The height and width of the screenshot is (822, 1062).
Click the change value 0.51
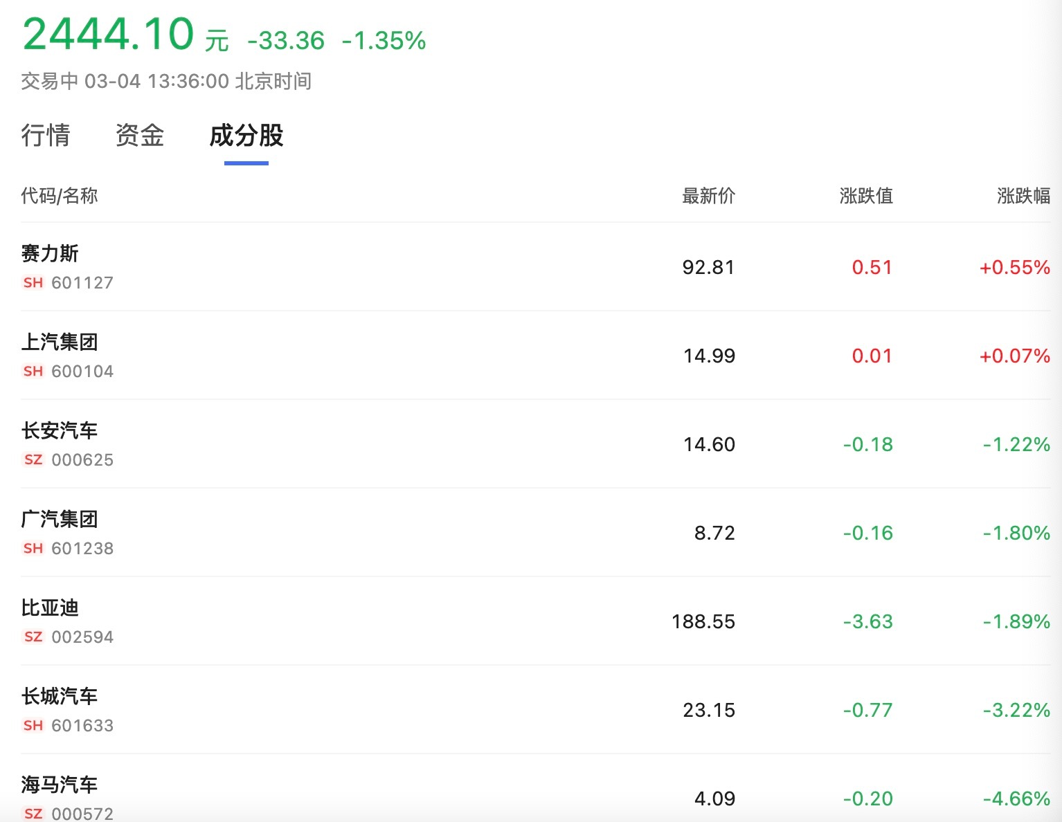click(x=872, y=267)
